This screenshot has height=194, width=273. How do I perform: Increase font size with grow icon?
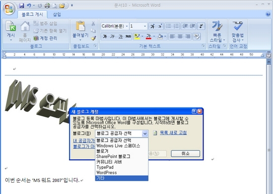(152, 26)
